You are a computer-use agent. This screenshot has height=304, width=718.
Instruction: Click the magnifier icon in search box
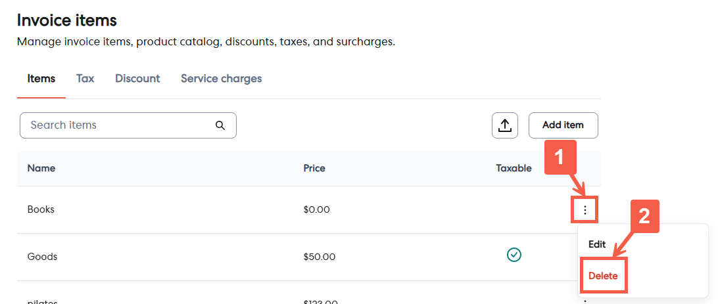220,125
